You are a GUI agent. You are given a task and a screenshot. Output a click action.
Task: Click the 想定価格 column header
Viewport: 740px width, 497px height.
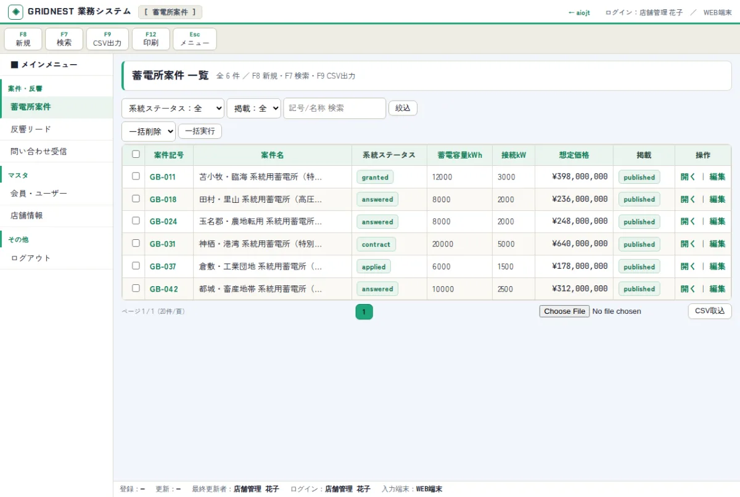[x=574, y=155]
